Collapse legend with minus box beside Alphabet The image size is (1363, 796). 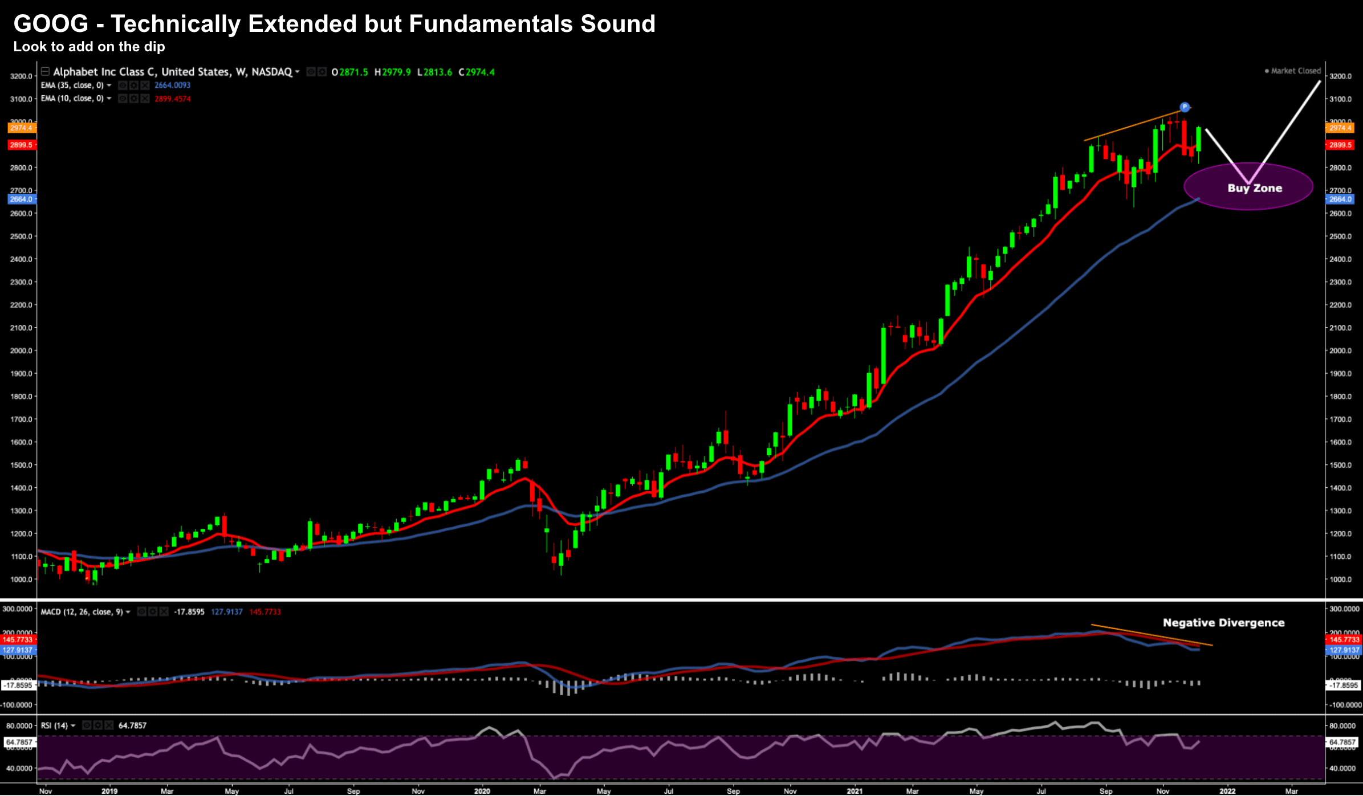[x=45, y=72]
